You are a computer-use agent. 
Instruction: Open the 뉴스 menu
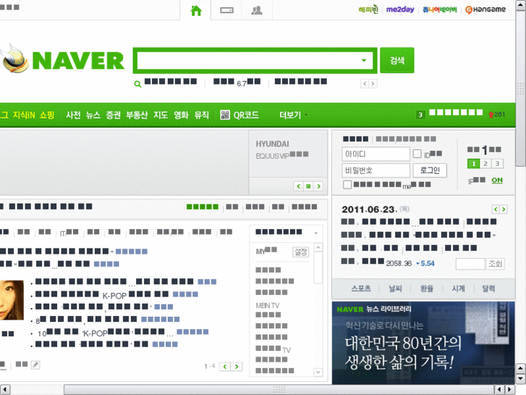click(x=93, y=115)
